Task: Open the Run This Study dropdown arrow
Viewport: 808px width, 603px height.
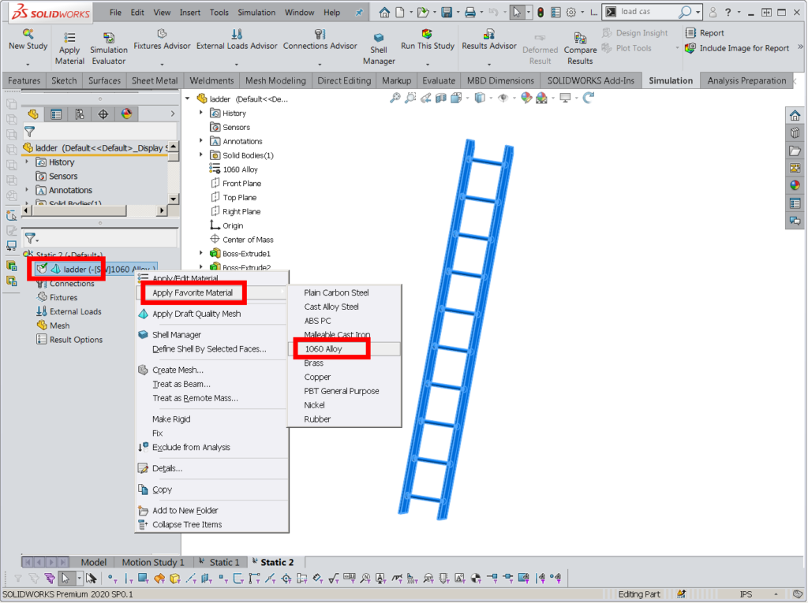Action: (427, 65)
